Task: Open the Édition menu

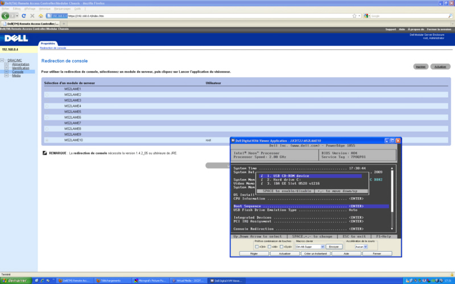Action: click(x=17, y=9)
